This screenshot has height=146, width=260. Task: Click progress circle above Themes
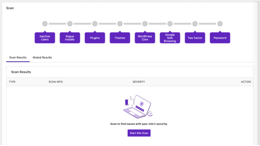pyautogui.click(x=120, y=24)
